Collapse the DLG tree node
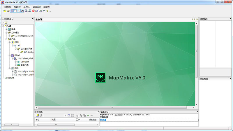Viewport: 233px width, 131px height. click(x=10, y=68)
